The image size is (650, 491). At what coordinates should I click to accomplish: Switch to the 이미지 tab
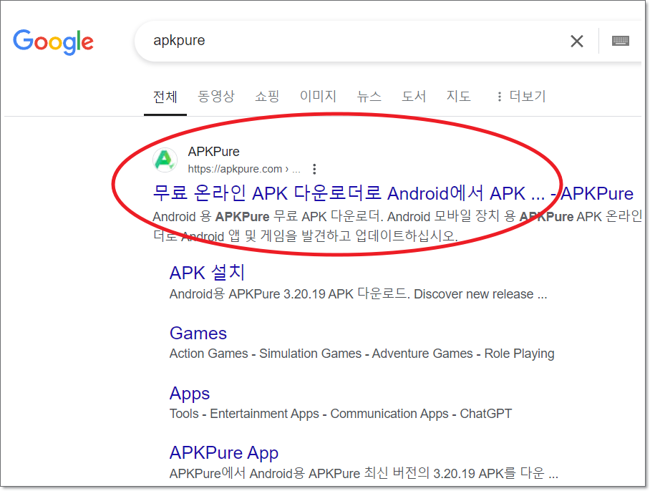click(318, 96)
